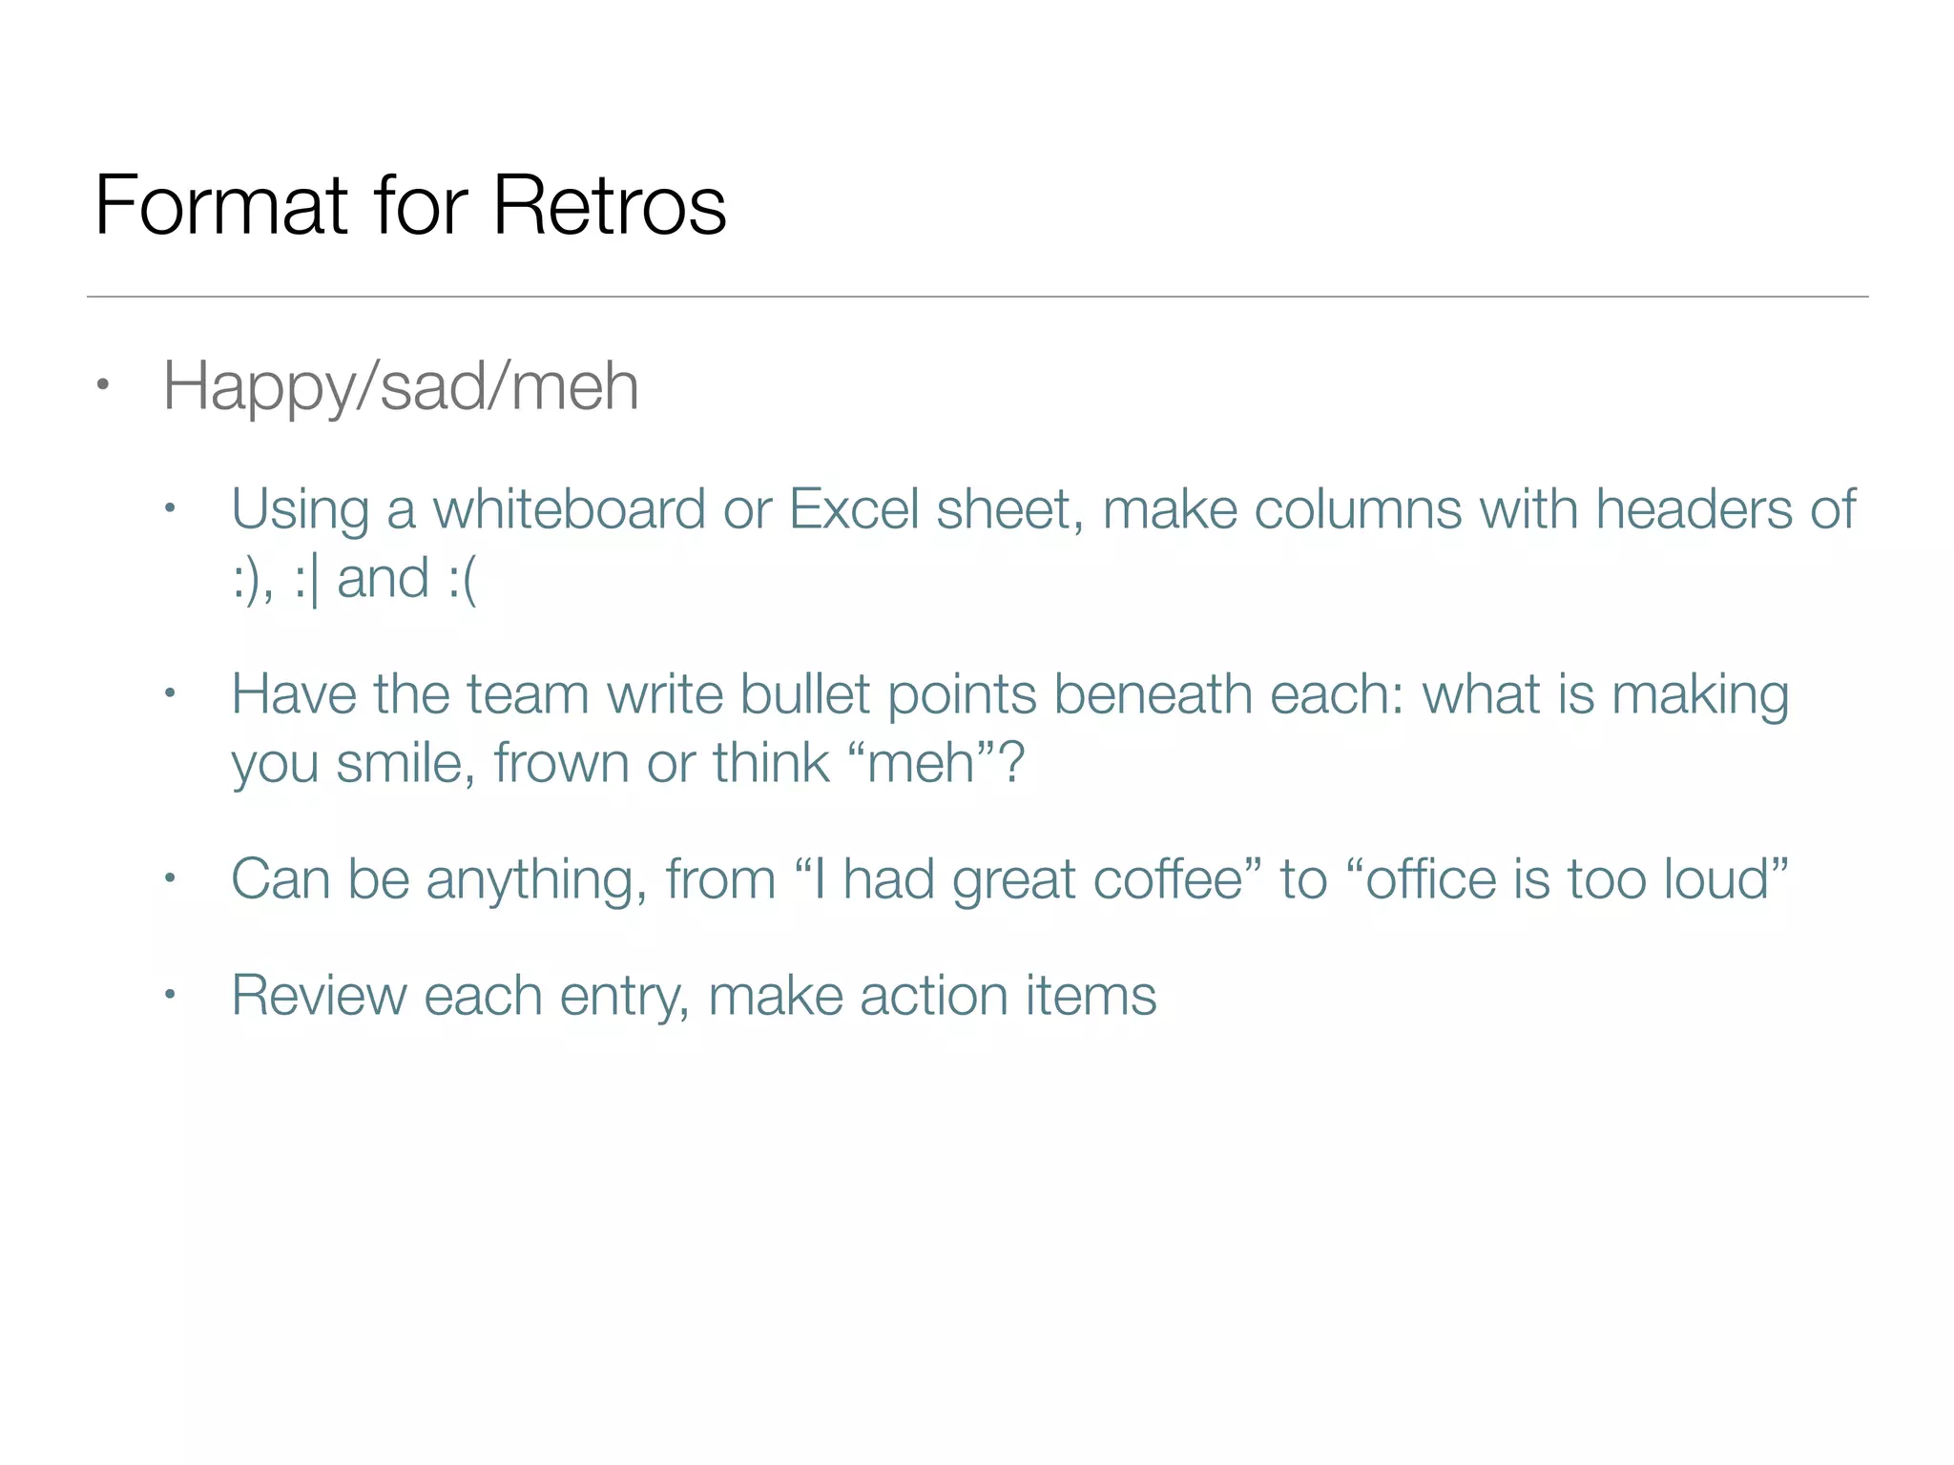Screen dimensions: 1954x1465
Task: Click the words "bullet points" in the slide
Action: click(x=888, y=693)
